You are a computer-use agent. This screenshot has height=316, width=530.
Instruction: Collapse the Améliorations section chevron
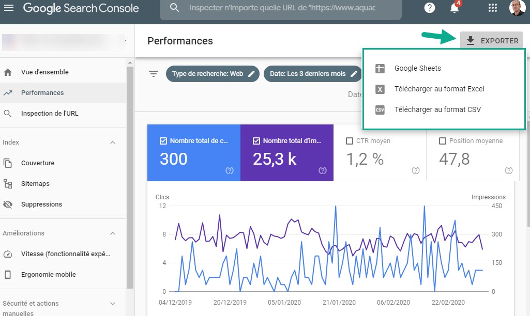point(113,233)
